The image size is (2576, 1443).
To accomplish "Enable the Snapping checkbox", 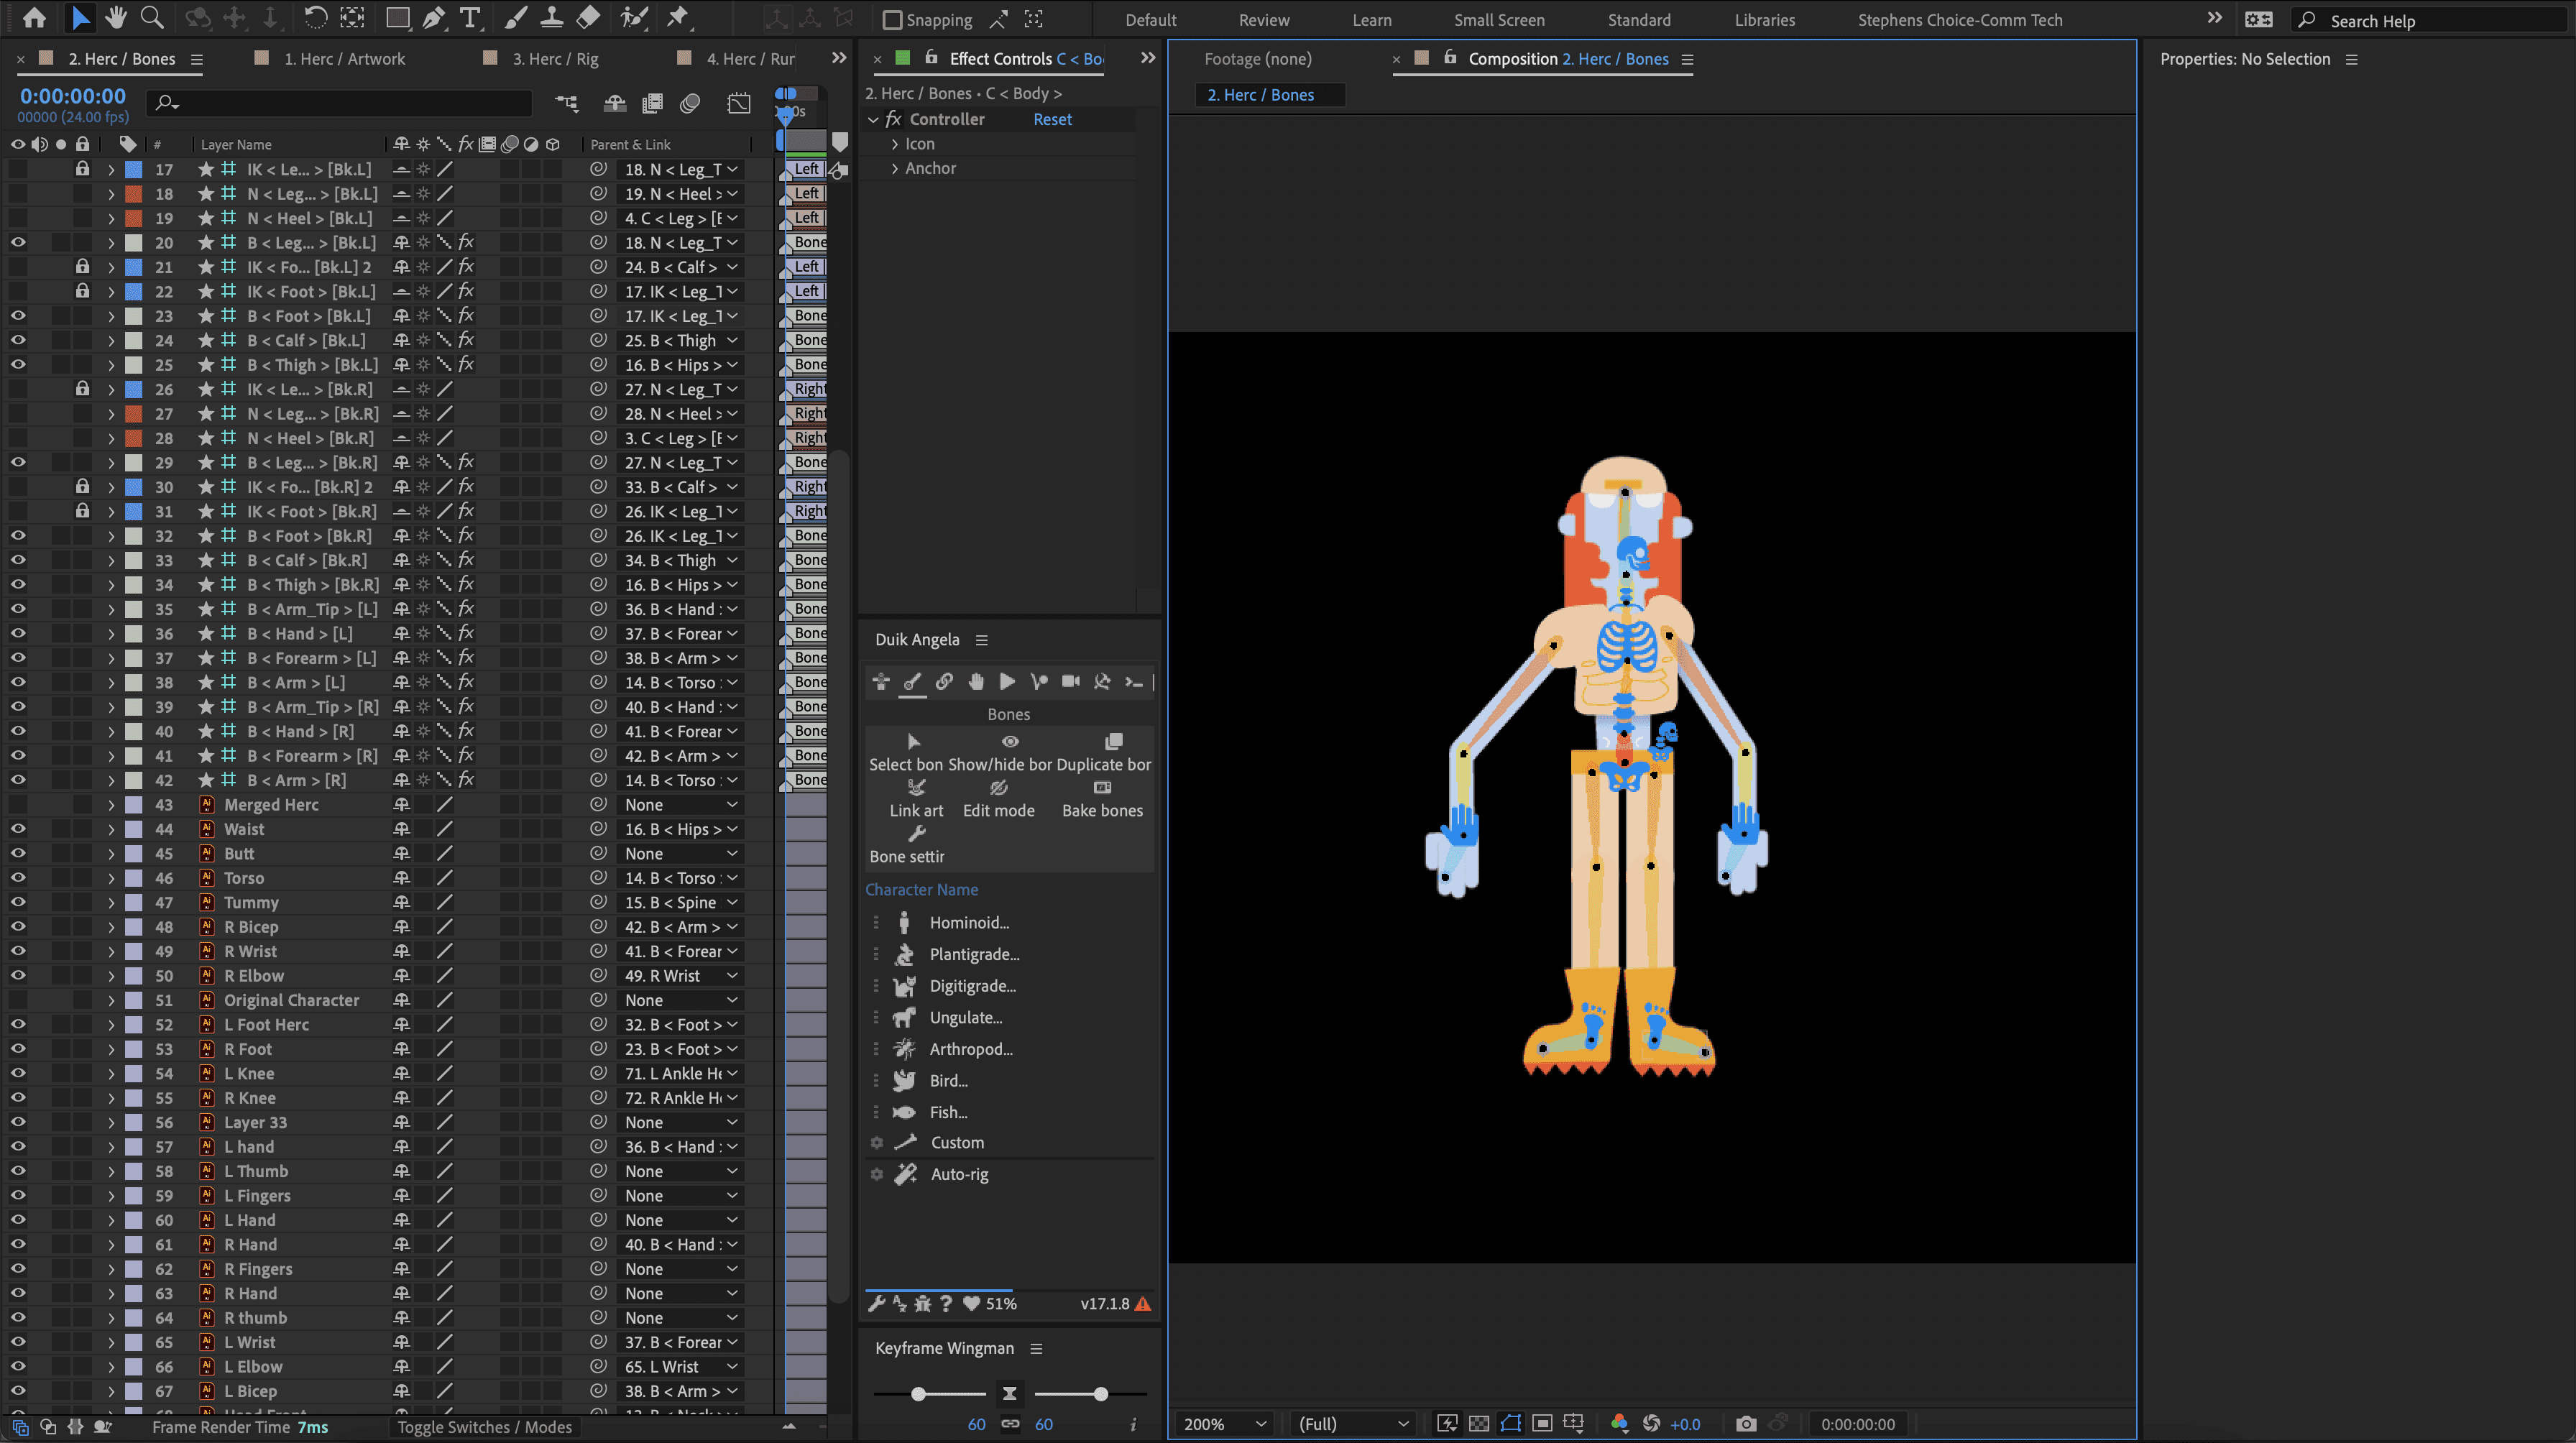I will point(893,20).
